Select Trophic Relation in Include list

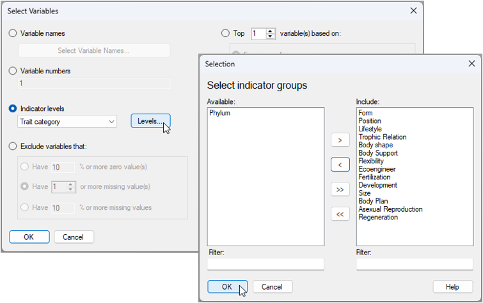(x=382, y=137)
